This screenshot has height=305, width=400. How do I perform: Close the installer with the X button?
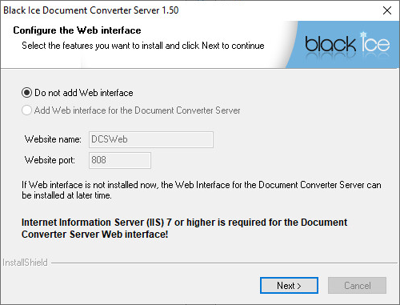pos(387,10)
